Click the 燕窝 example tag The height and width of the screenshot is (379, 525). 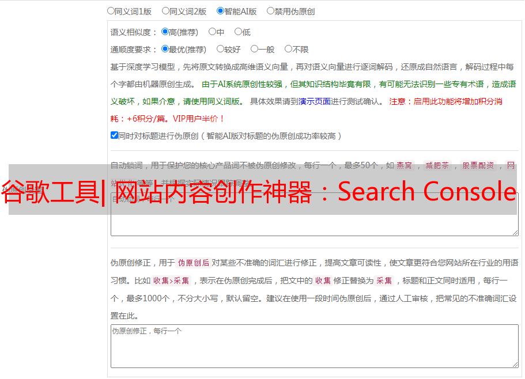[404, 165]
